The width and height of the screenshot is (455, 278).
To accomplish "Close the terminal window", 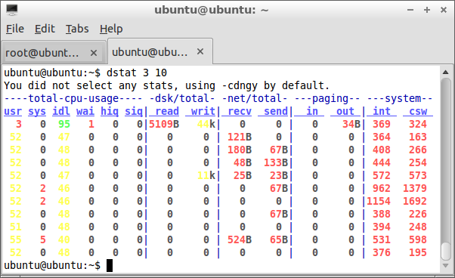I will click(x=444, y=10).
